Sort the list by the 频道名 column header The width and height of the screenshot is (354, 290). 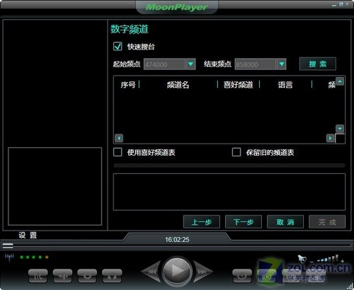[178, 85]
